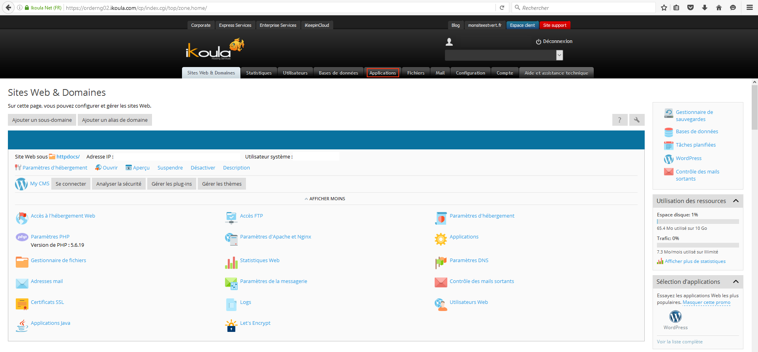Click the Paramètres PHP icon

click(22, 237)
